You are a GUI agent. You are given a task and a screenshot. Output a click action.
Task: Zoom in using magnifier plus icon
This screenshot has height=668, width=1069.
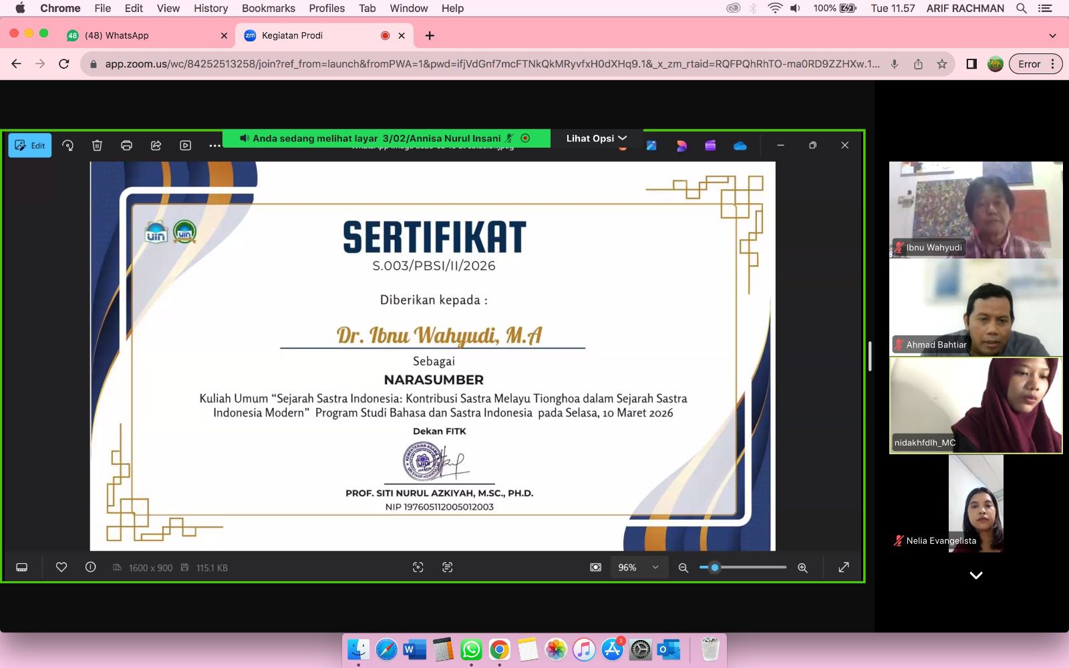pos(802,568)
